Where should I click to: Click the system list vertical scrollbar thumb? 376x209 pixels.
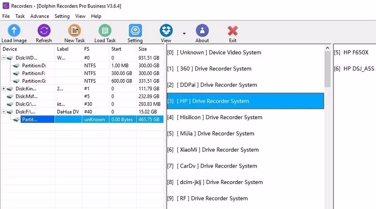[x=327, y=69]
